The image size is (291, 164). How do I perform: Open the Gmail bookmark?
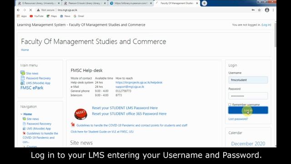[x=79, y=16]
